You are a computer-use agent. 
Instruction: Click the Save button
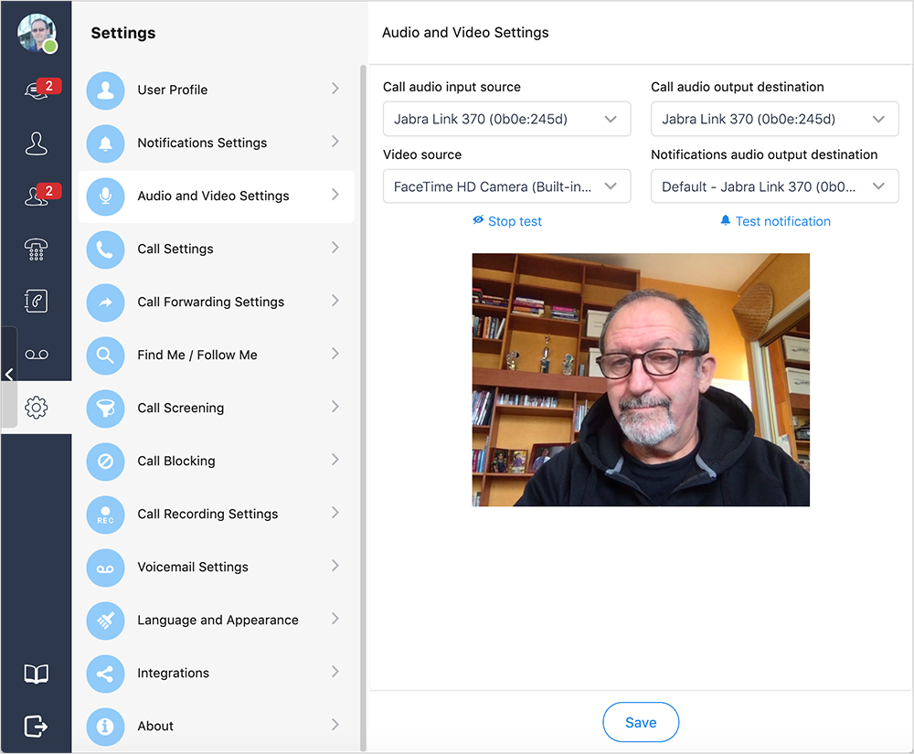point(641,722)
